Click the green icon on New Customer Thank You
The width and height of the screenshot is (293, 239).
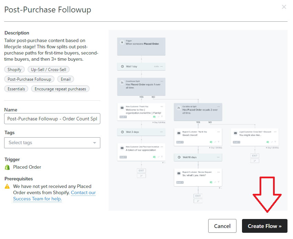click(x=154, y=117)
